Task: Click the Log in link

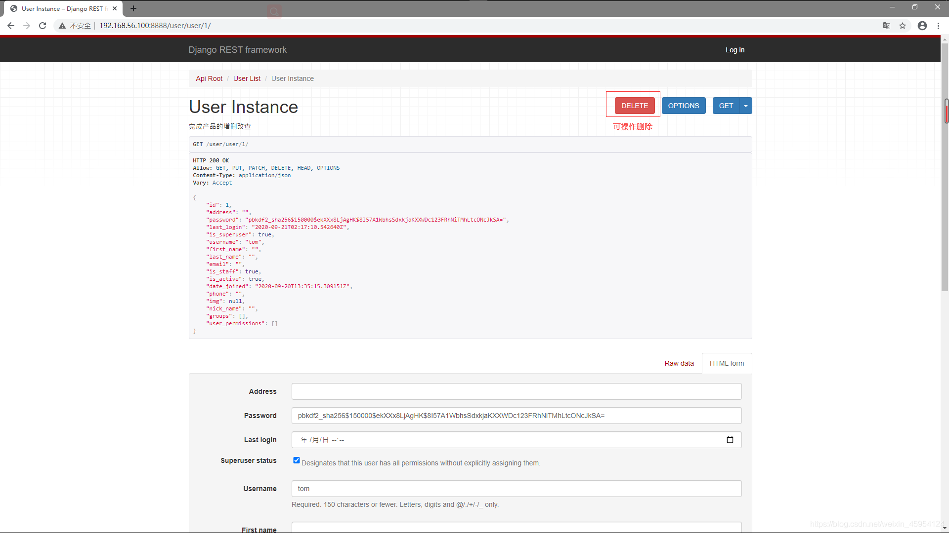Action: [735, 50]
